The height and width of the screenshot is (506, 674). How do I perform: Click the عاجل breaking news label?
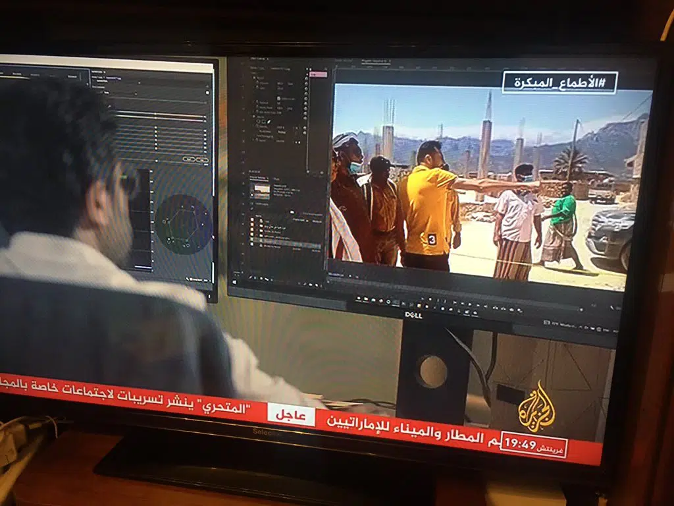pos(291,415)
